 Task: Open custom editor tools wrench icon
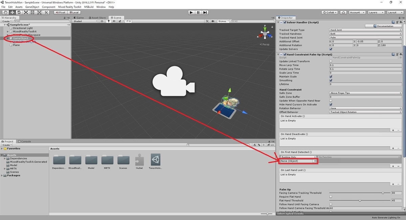pos(46,13)
